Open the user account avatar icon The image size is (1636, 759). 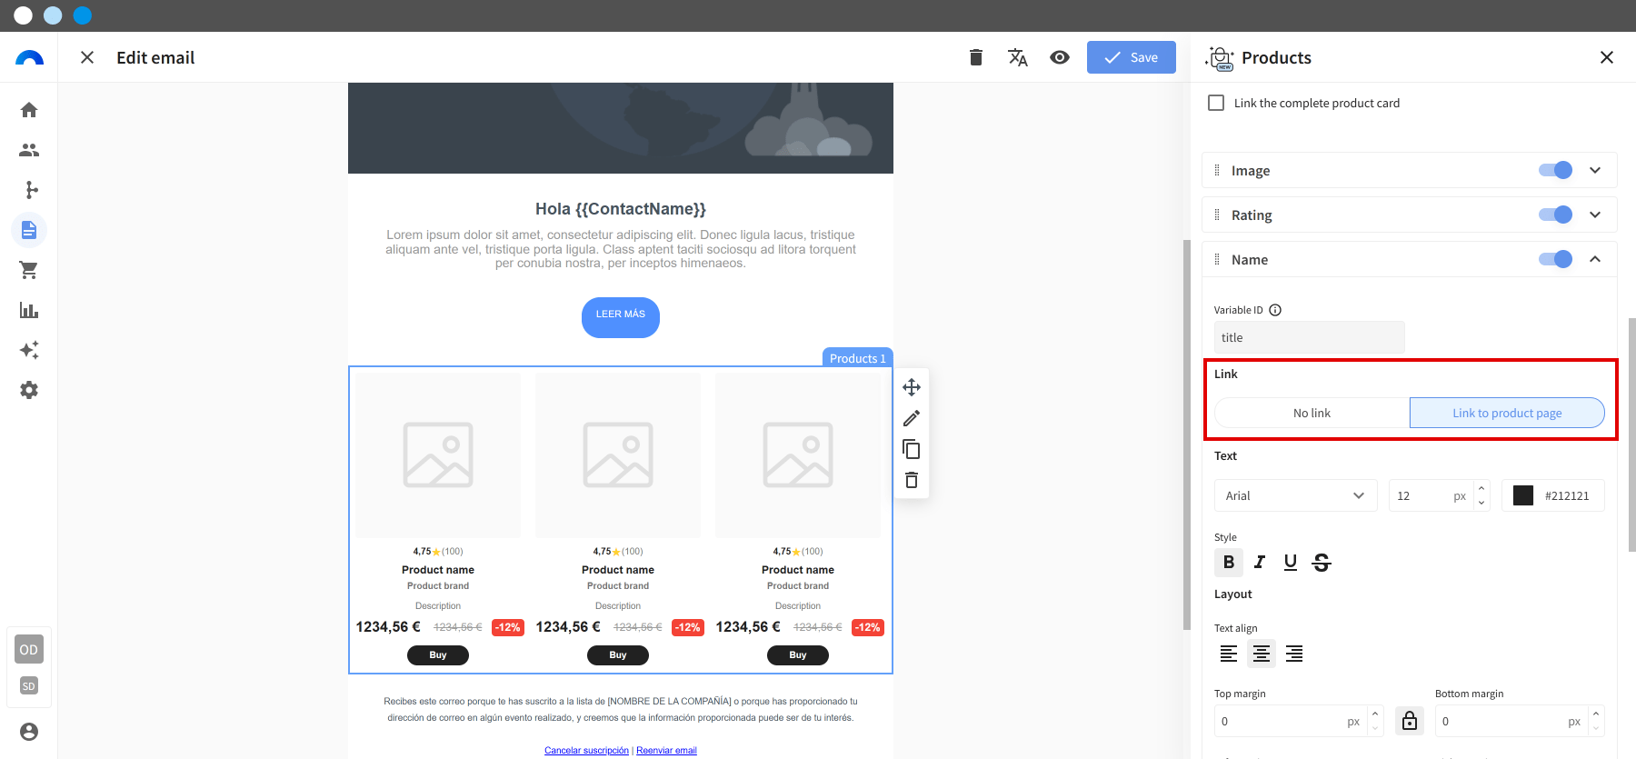pyautogui.click(x=29, y=732)
